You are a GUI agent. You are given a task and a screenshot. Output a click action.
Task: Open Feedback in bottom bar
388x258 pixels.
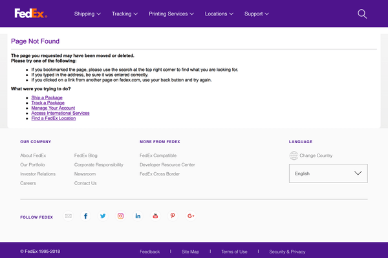coord(150,252)
